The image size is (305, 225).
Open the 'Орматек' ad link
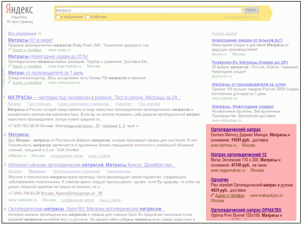tap(219, 180)
